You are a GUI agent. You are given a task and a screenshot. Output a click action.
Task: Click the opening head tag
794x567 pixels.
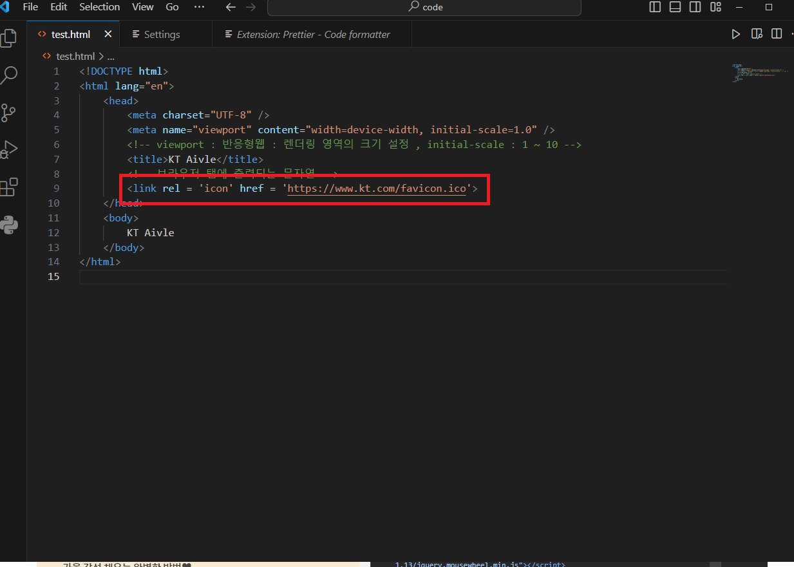click(120, 101)
